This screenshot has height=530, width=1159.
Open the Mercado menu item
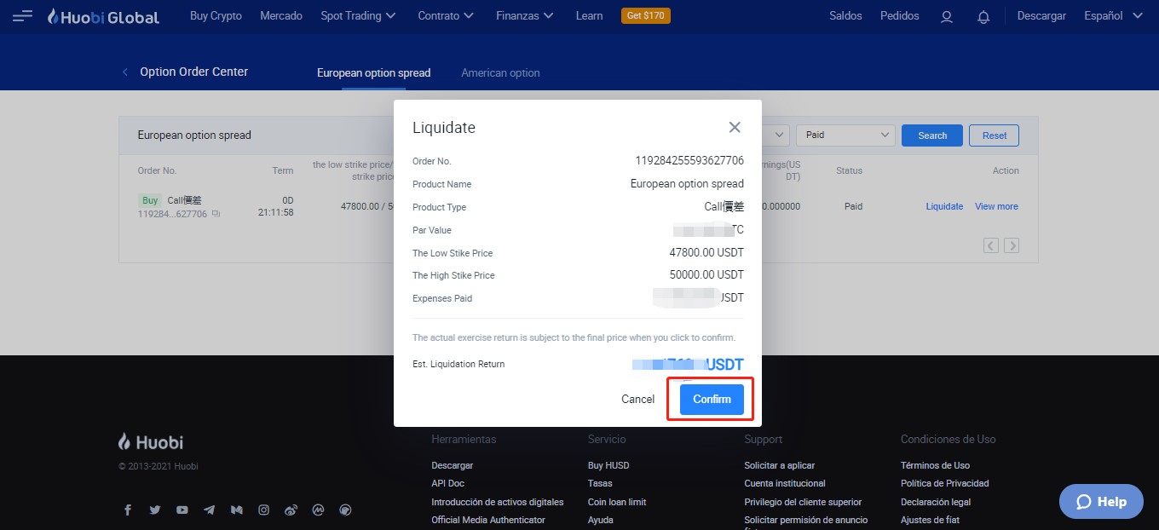pos(281,16)
